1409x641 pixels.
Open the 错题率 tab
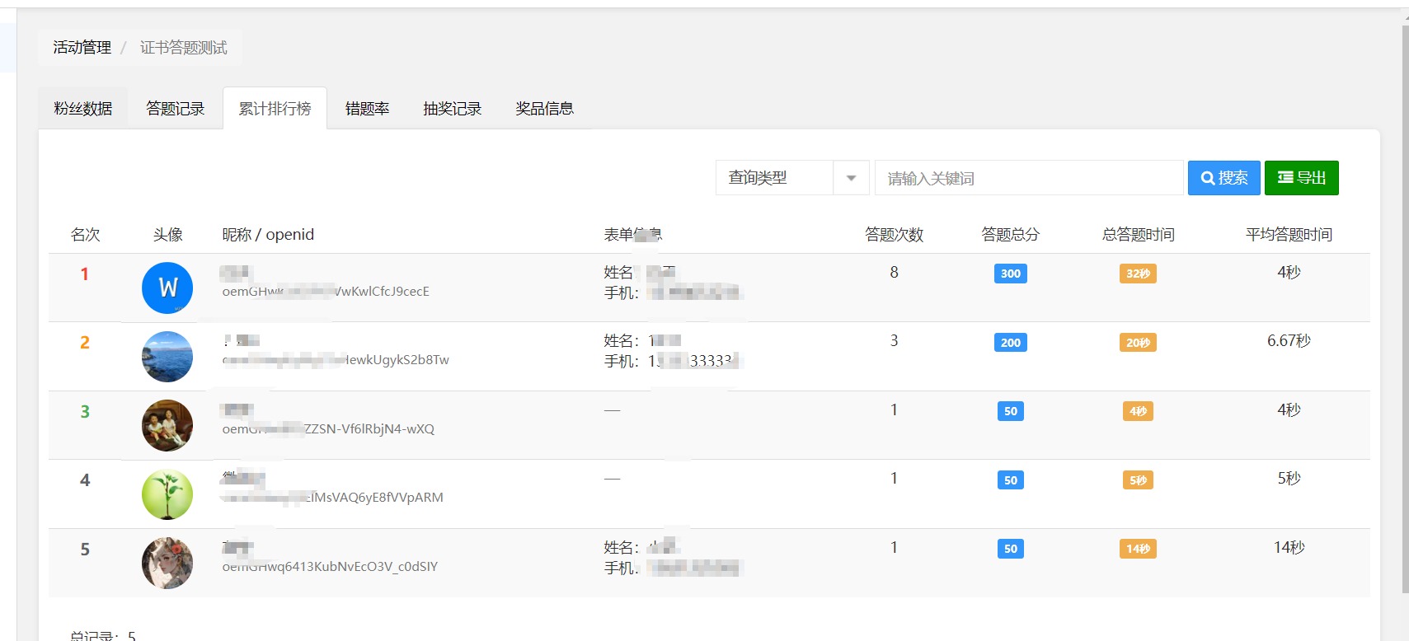367,108
